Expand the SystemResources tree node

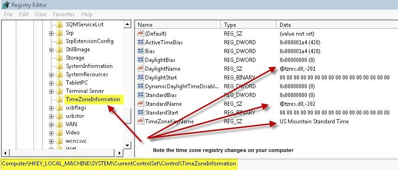(51, 75)
